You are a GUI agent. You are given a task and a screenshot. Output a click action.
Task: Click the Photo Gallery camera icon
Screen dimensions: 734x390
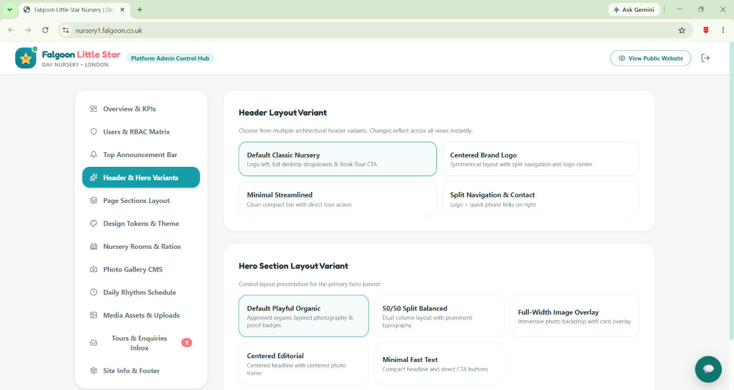tap(94, 270)
